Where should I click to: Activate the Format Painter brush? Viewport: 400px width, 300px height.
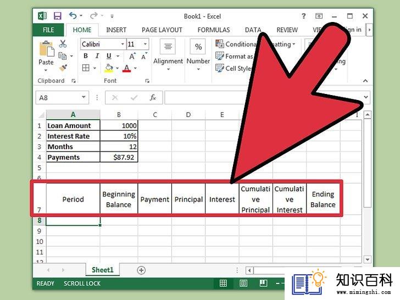click(x=63, y=68)
